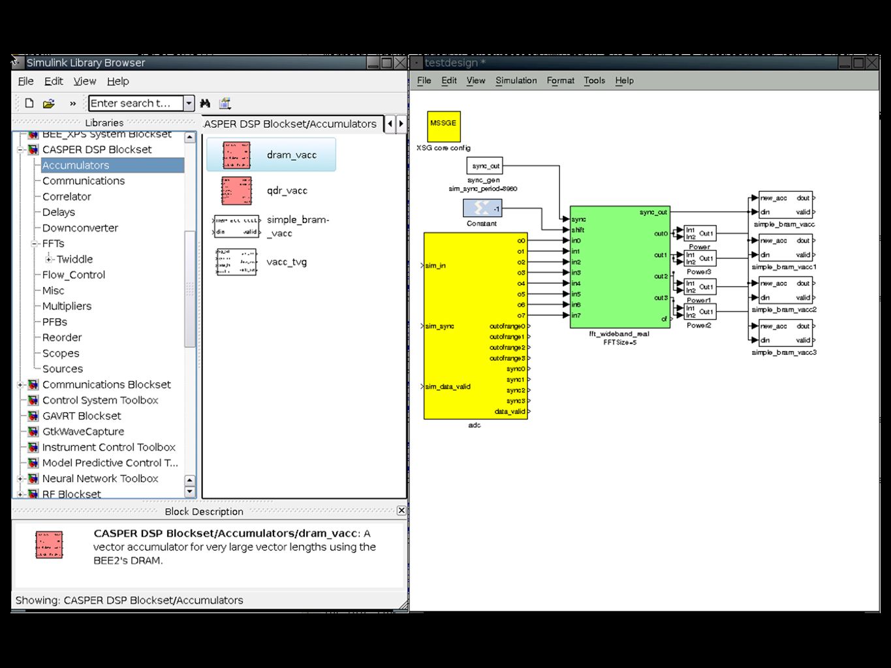Click the New model icon in Library Browser toolbar
This screenshot has width=891, height=668.
(29, 103)
